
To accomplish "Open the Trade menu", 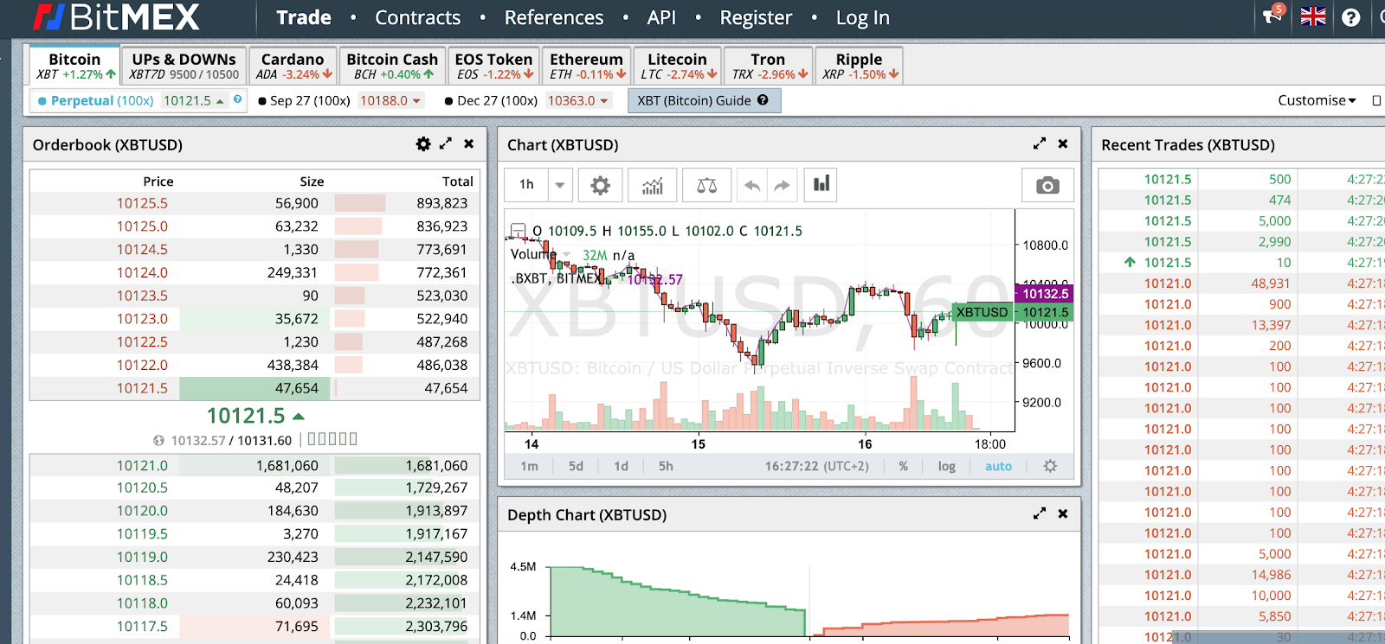I will point(304,17).
